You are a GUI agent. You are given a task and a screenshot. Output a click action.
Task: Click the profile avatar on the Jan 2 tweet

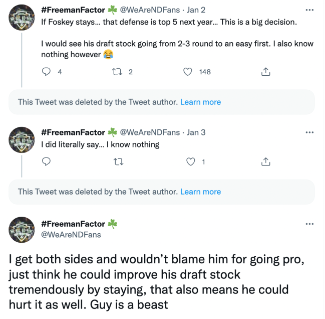[22, 20]
